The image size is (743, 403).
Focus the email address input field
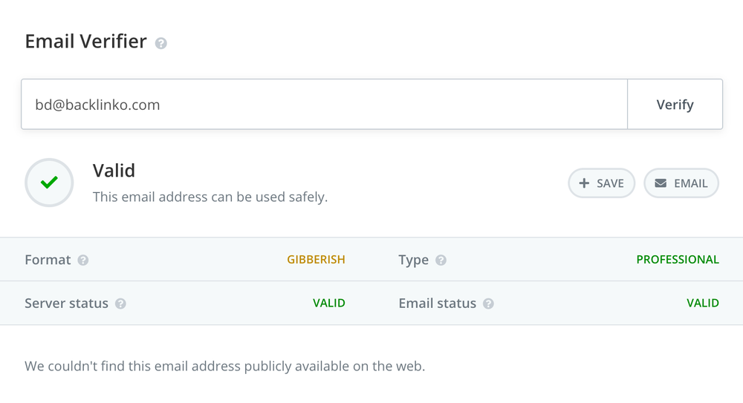click(324, 105)
